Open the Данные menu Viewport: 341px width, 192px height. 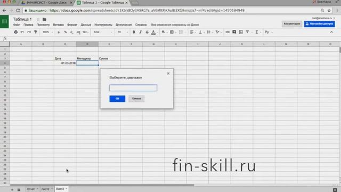coord(86,25)
